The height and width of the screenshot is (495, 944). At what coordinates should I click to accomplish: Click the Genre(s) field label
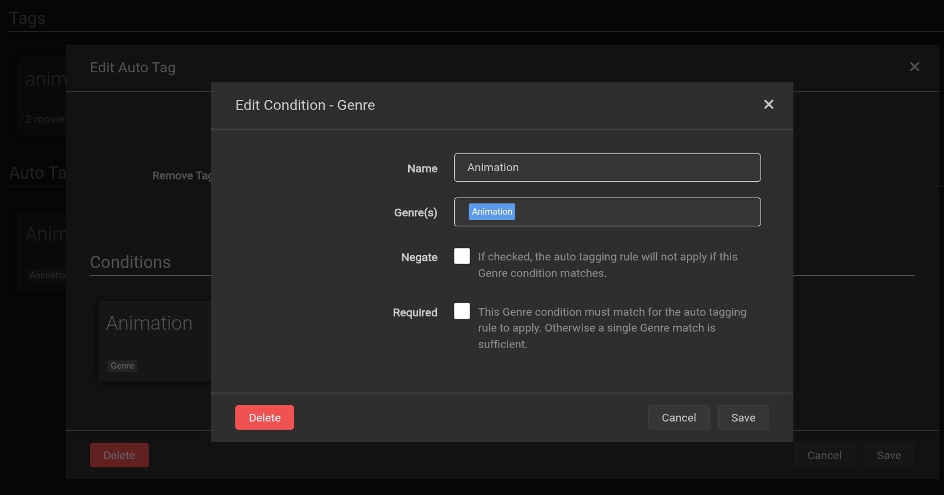click(415, 213)
